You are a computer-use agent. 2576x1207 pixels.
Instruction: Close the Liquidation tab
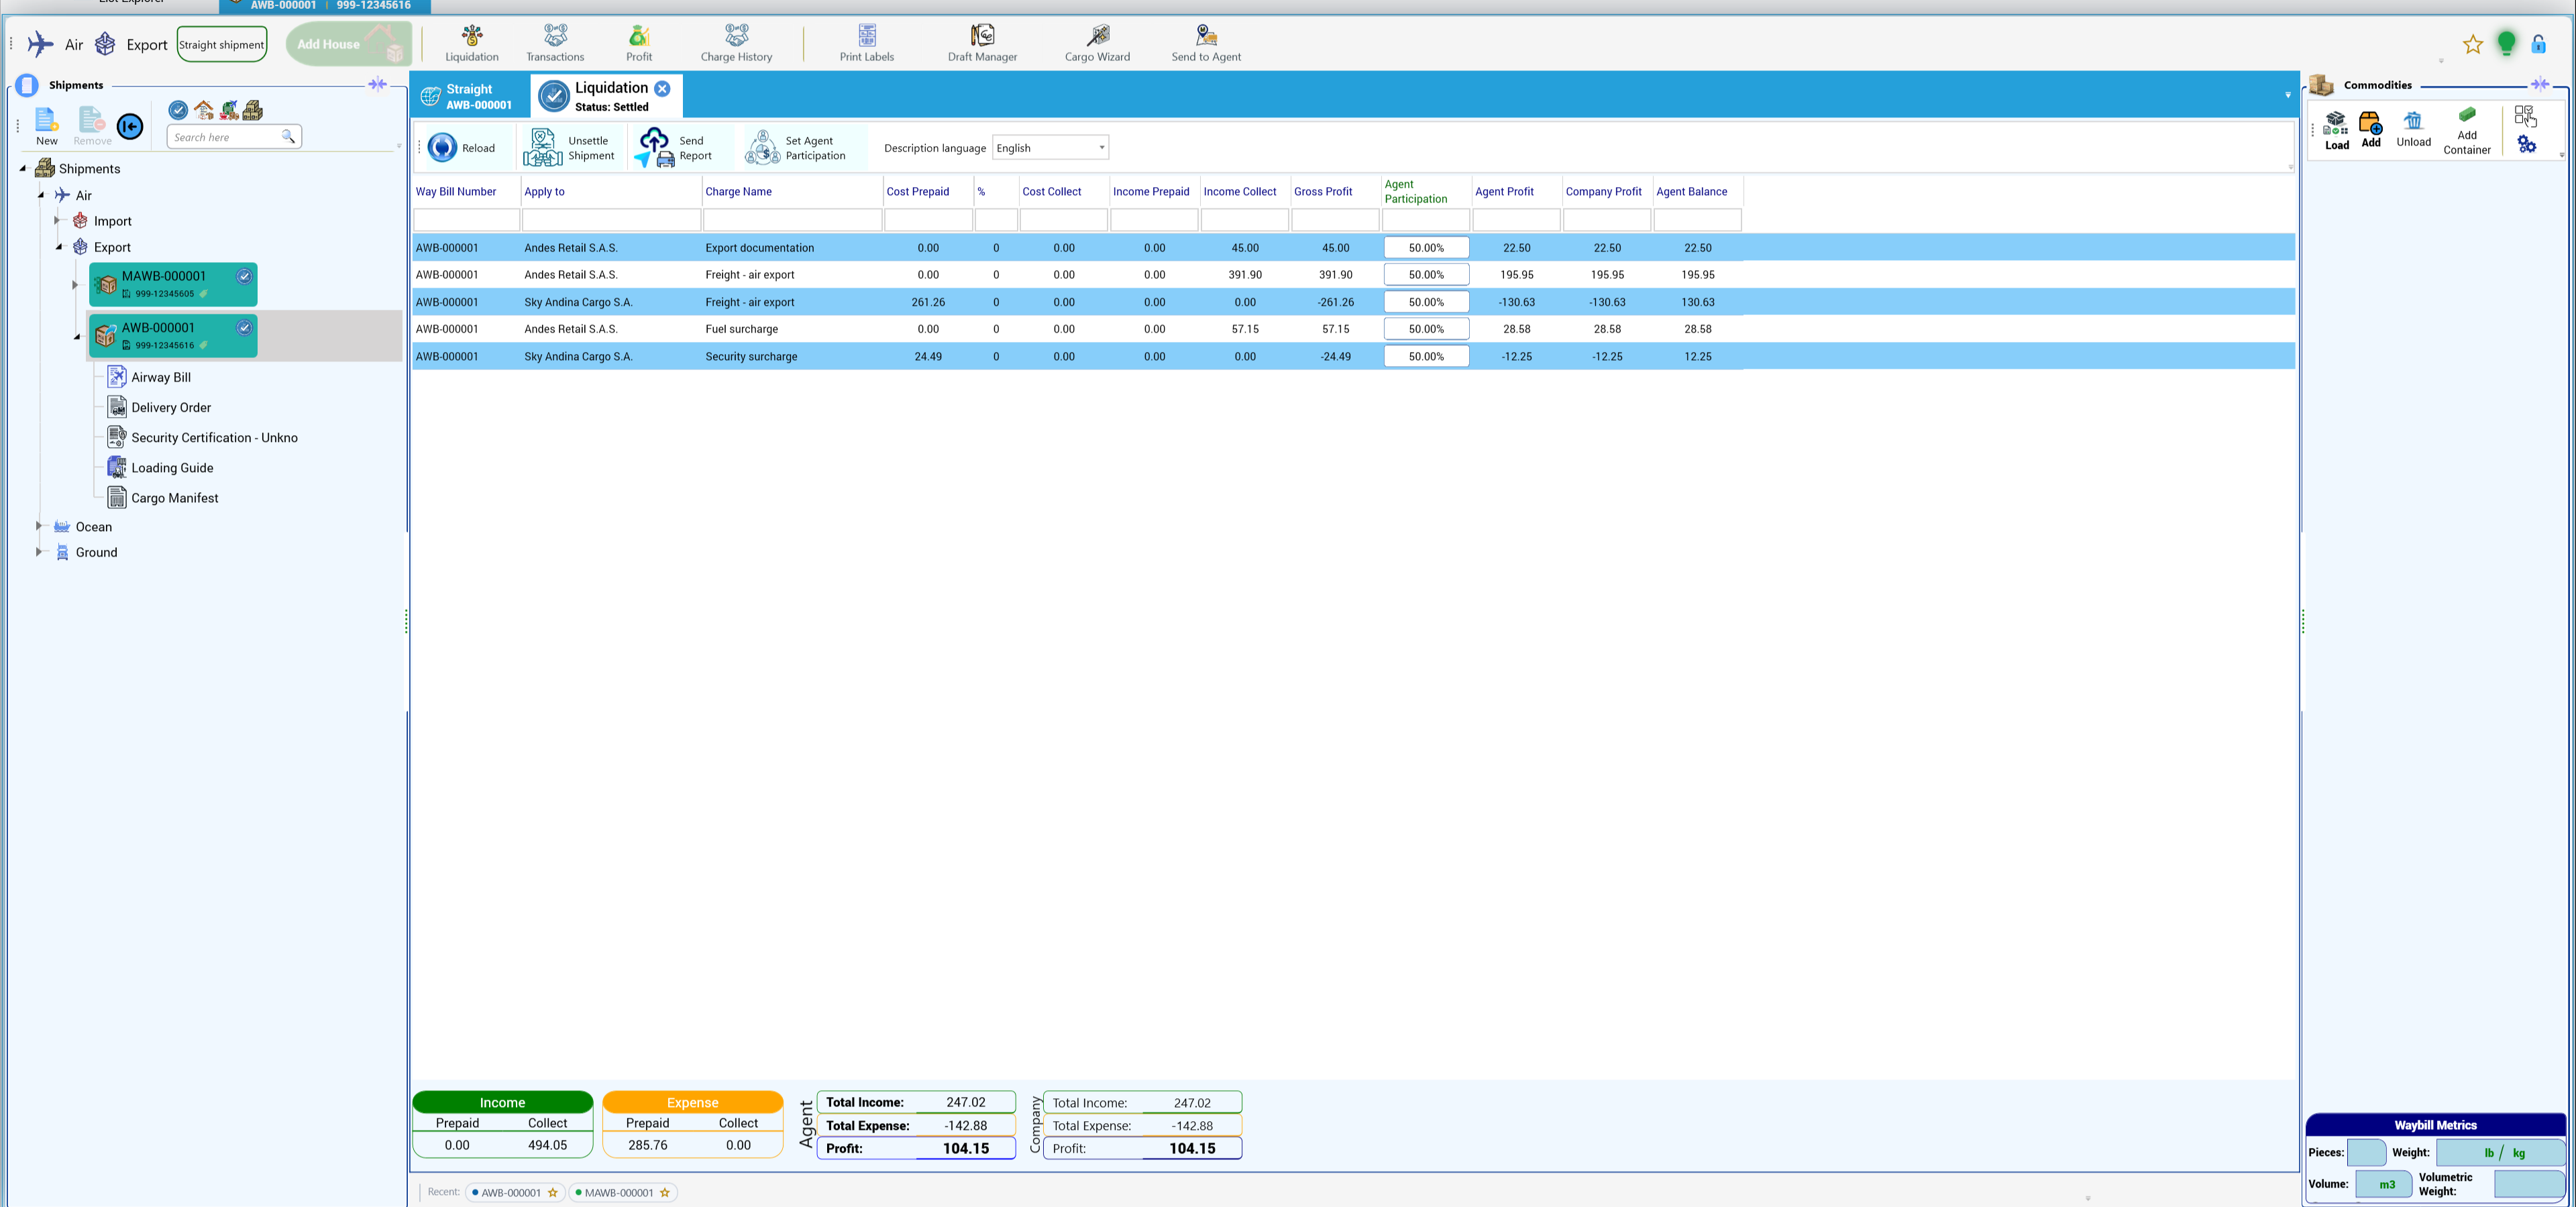662,89
